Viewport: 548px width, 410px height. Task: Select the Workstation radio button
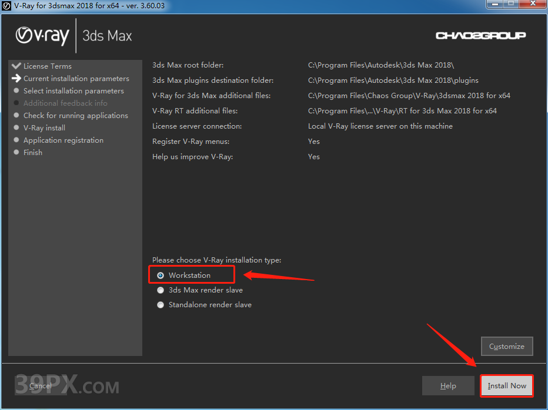point(161,275)
